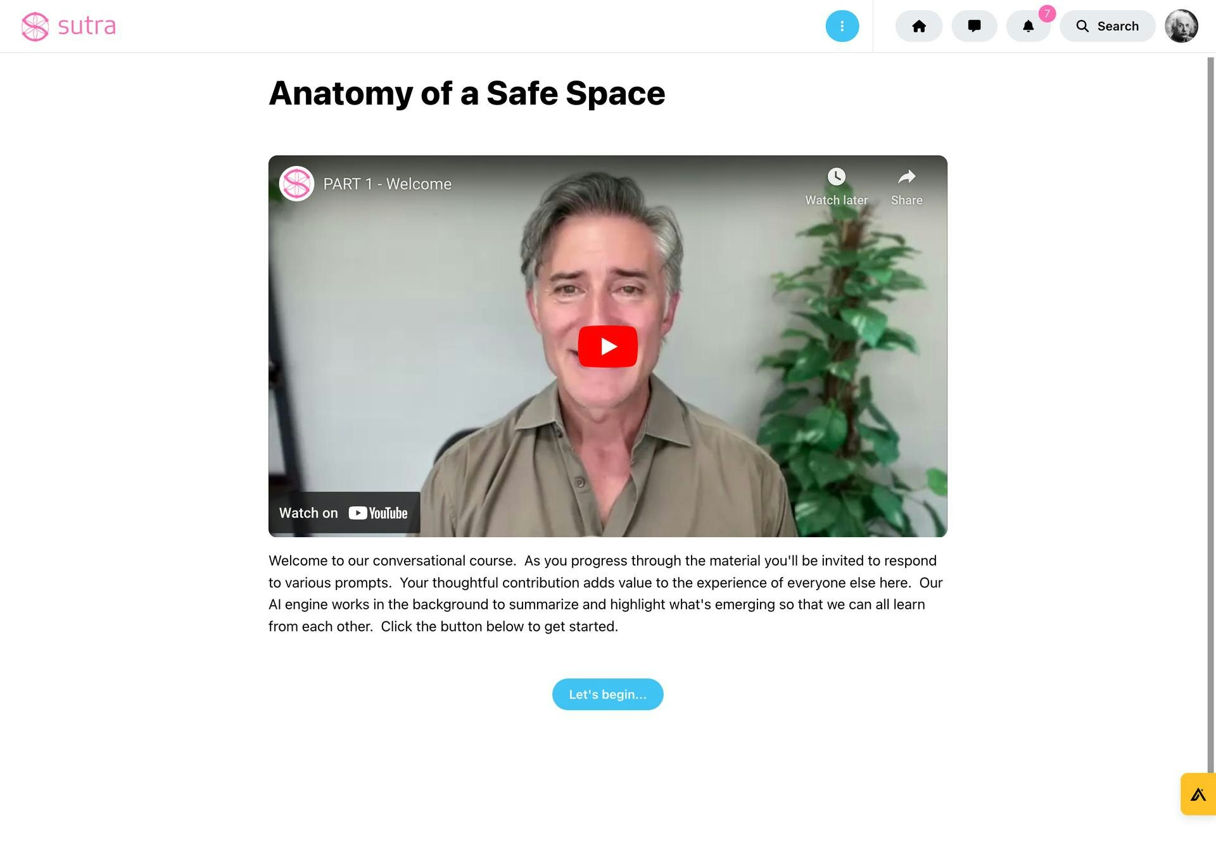1216x859 pixels.
Task: Click the pink Sutra logo emblem
Action: tap(35, 27)
